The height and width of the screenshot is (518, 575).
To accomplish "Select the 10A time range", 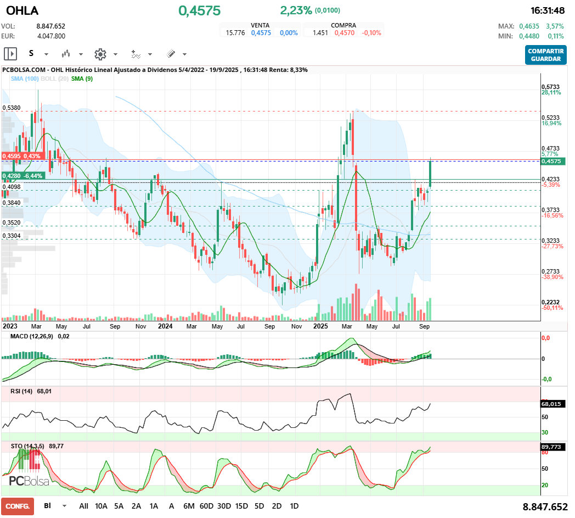I will click(101, 506).
